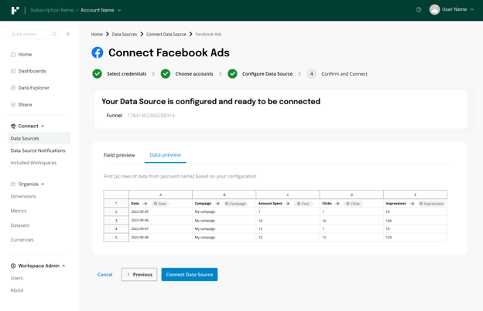Click the Share icon in sidebar
The image size is (483, 311).
pyautogui.click(x=13, y=105)
